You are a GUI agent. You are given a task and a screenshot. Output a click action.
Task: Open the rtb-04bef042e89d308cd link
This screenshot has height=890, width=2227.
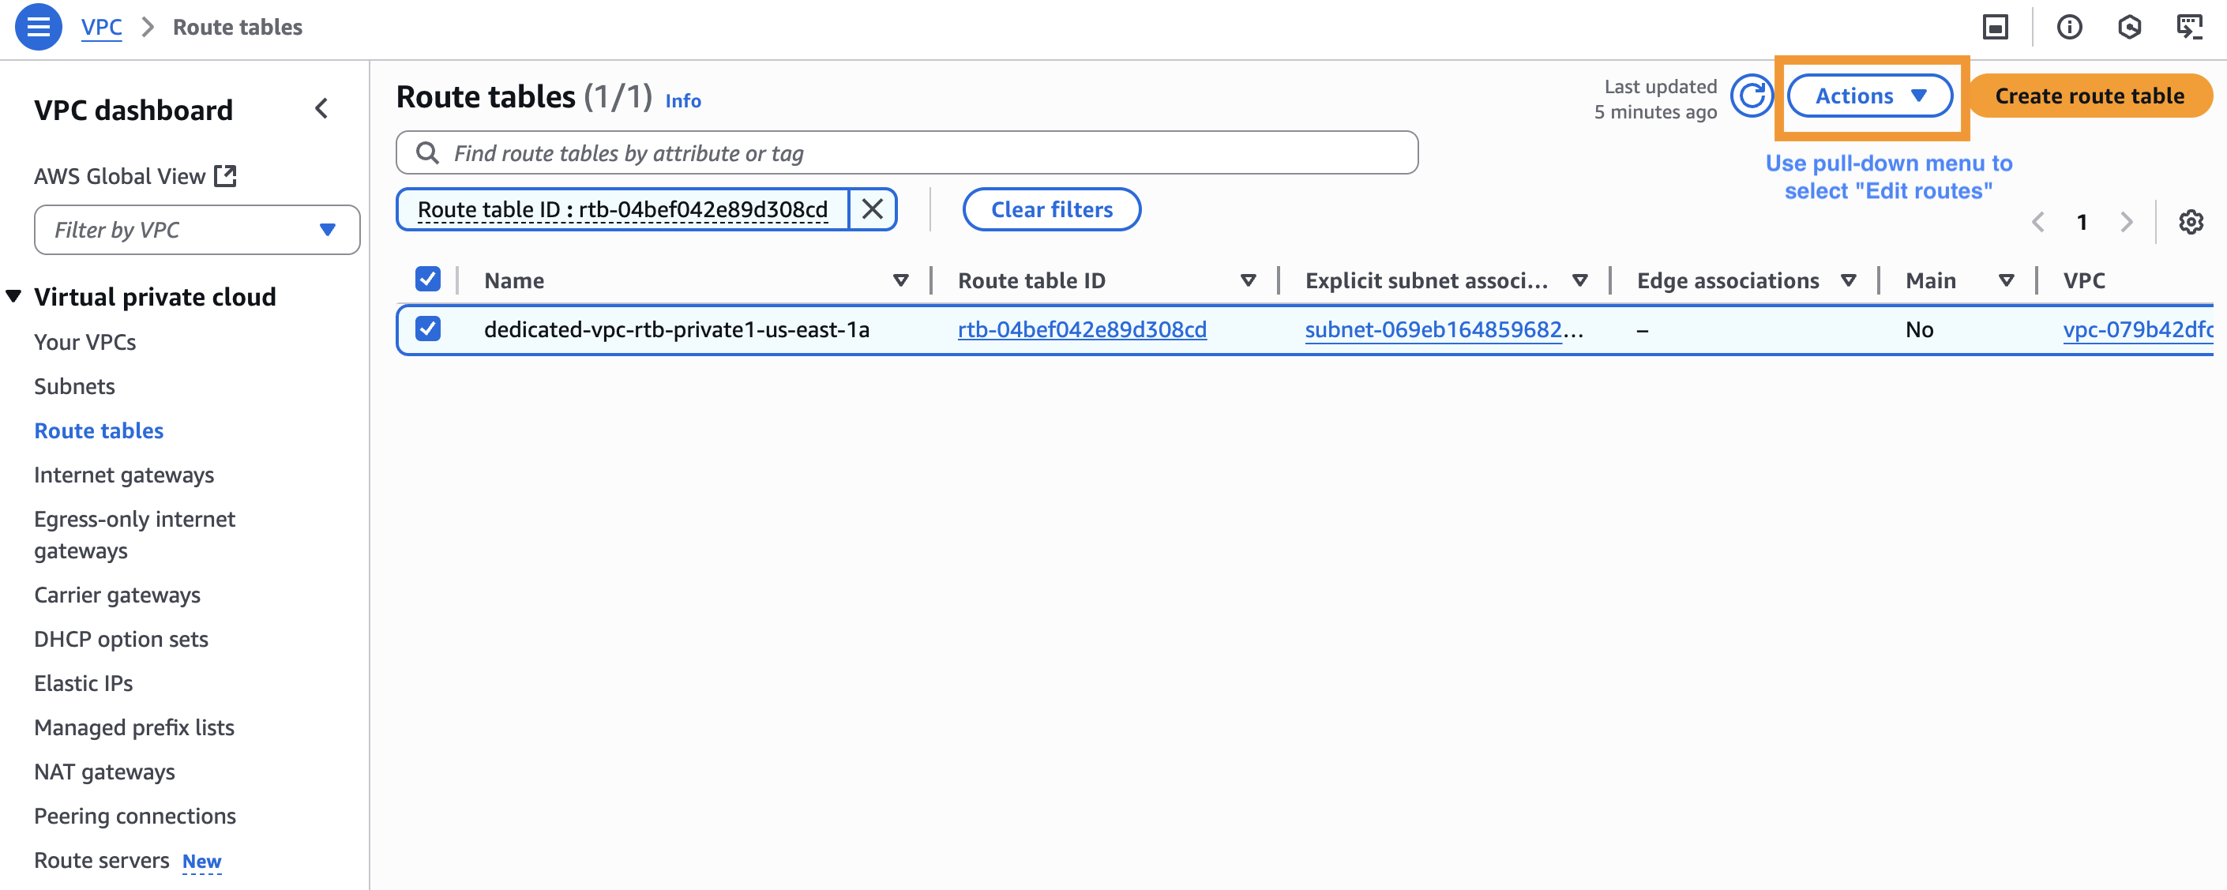(x=1081, y=329)
